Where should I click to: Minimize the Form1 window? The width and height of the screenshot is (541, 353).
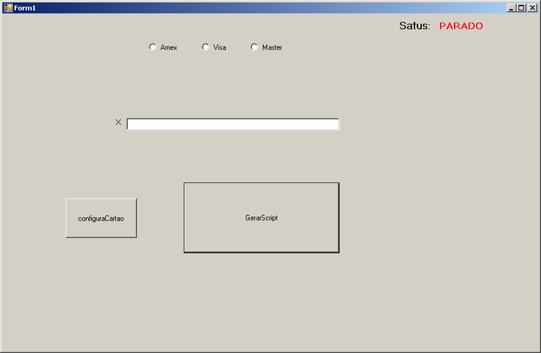[x=511, y=7]
